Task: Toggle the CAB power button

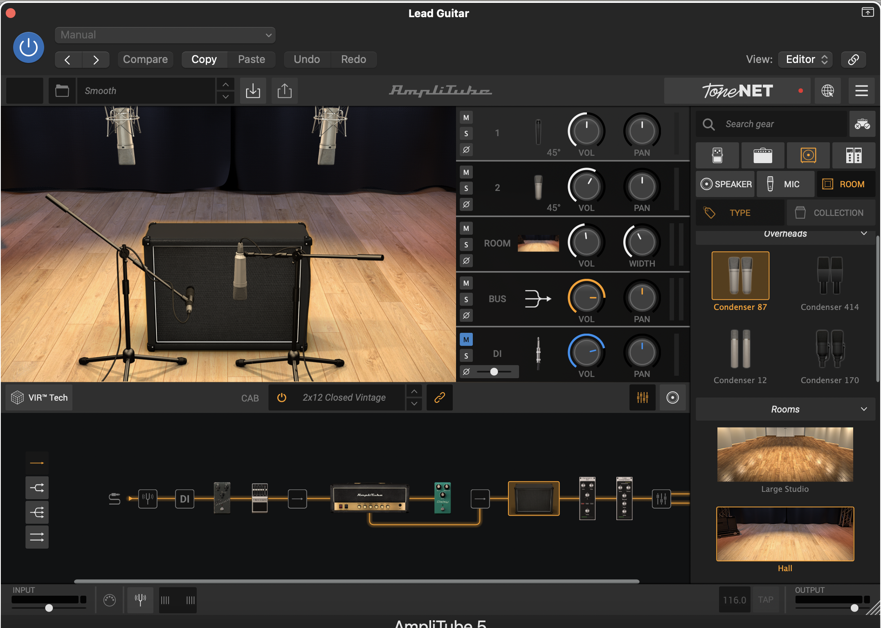Action: click(281, 397)
